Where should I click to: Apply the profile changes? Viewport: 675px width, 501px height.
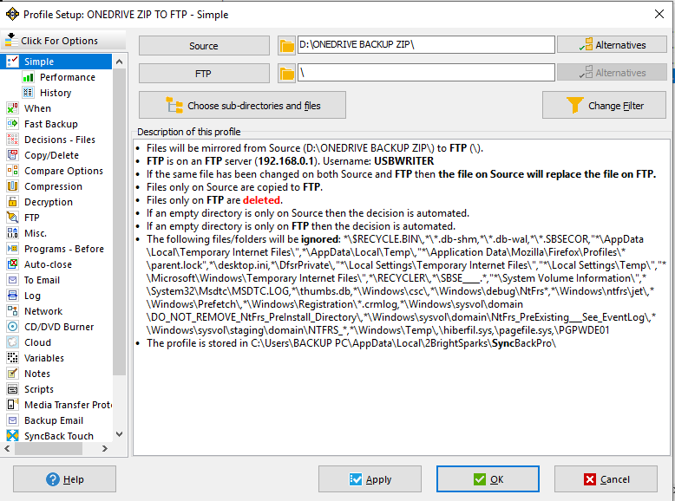point(370,479)
